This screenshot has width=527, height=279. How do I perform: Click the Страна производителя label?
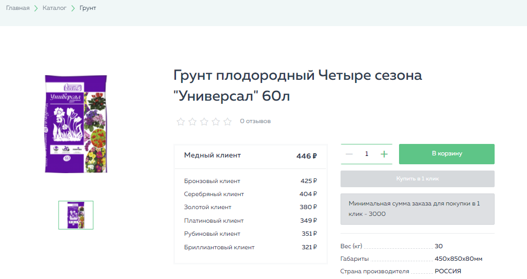coord(374,271)
